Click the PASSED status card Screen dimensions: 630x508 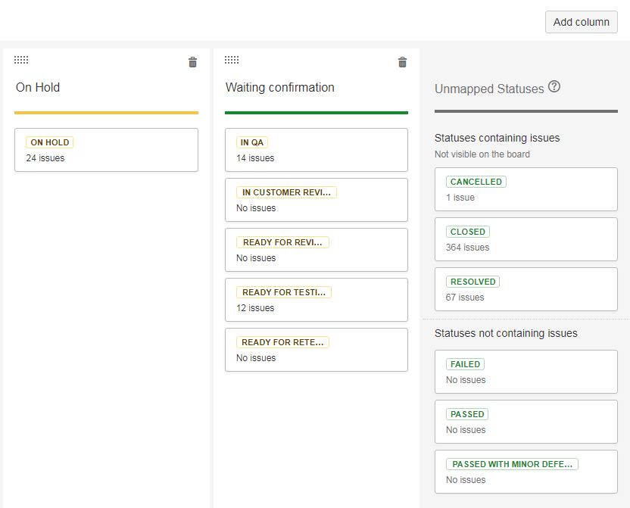point(526,422)
